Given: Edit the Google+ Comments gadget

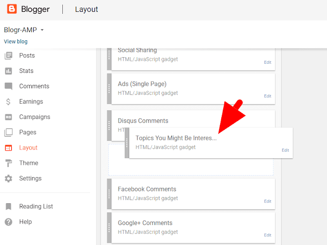Looking at the screenshot, I should (x=268, y=235).
